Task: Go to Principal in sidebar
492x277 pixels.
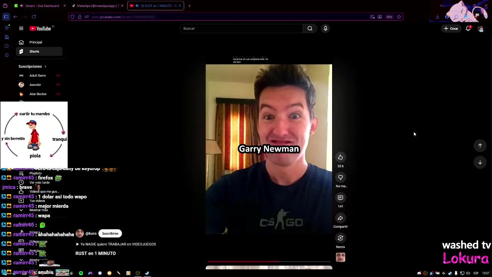Action: pos(39,42)
